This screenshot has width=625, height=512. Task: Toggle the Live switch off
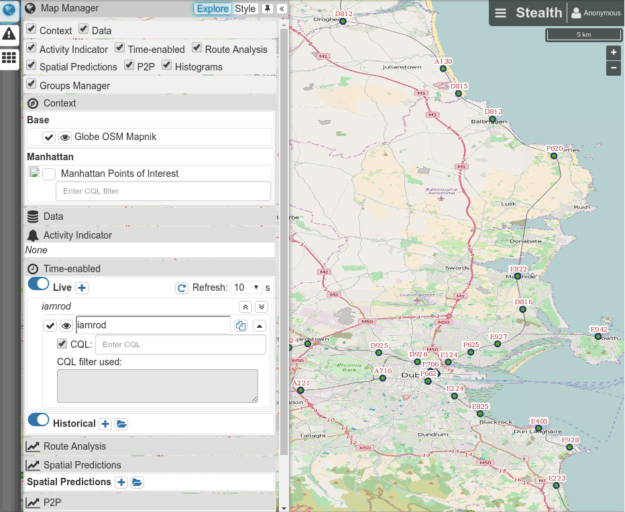38,285
